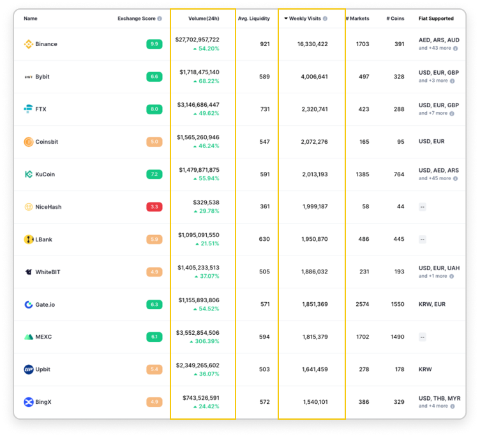Sort by the Name column header
480x437 pixels.
pos(31,19)
